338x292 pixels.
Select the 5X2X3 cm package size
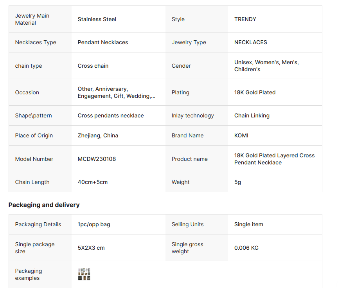click(91, 248)
